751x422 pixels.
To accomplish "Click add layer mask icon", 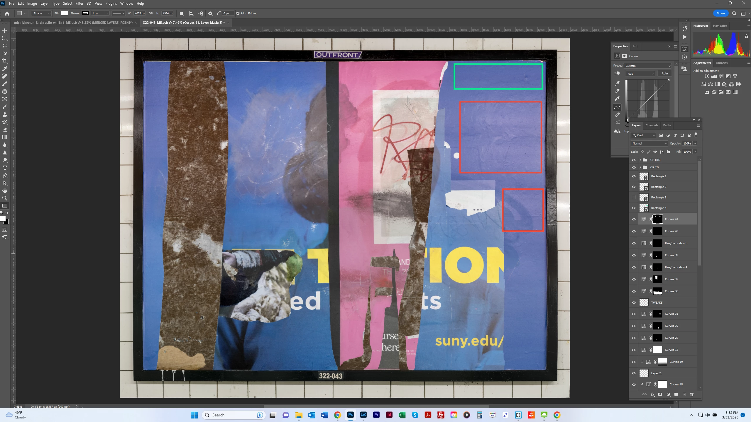I will point(660,394).
